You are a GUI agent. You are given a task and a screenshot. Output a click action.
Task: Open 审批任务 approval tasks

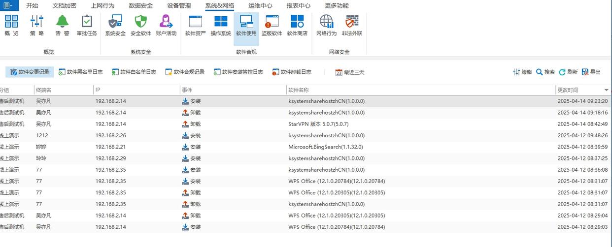click(x=87, y=26)
